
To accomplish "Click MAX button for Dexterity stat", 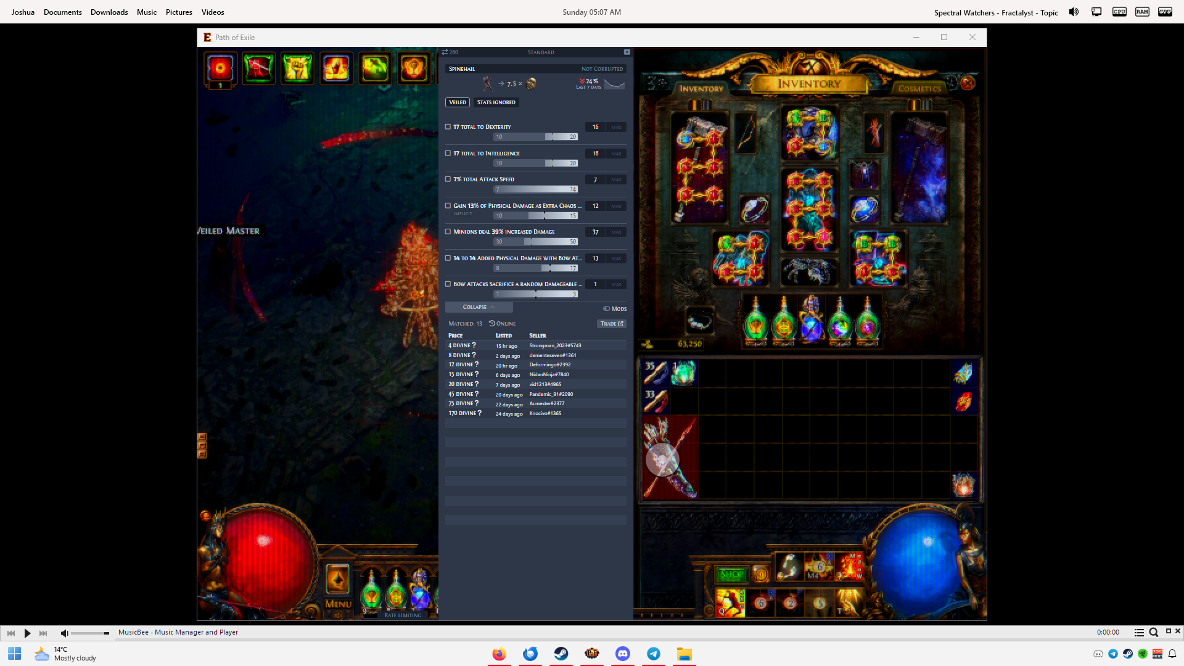I will coord(616,127).
